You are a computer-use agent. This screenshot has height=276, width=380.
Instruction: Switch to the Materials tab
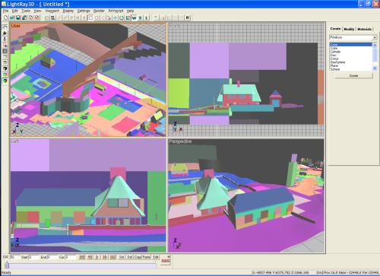coord(364,29)
